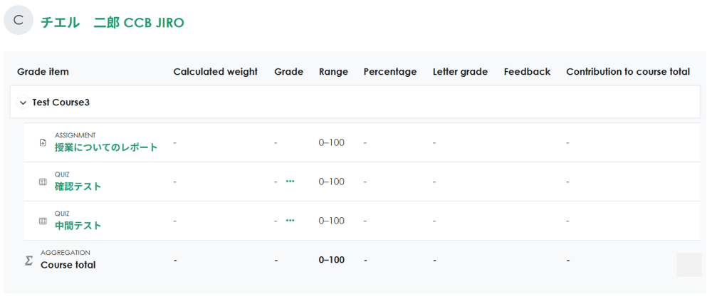Open the 確認テスト quiz link
Viewport: 712px width, 304px height.
78,187
